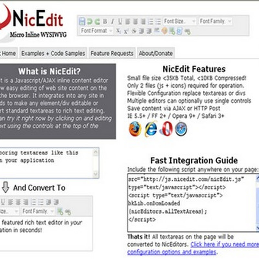Insert bulleted list from the header toolbar

pyautogui.click(x=158, y=21)
